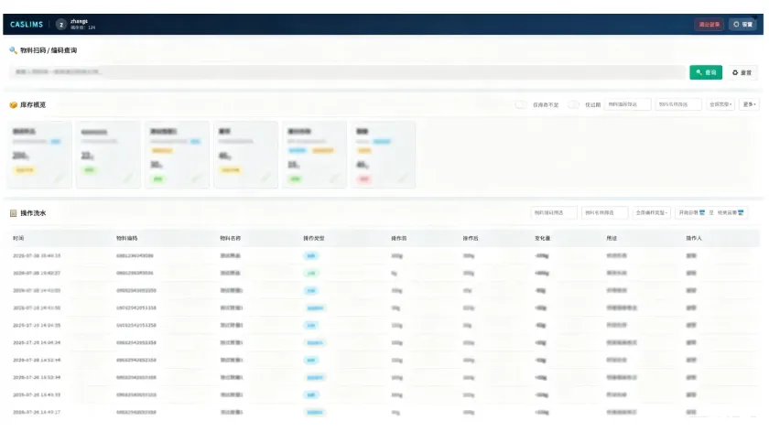
Task: Open the 结束日期 calendar picker
Action: coord(741,213)
